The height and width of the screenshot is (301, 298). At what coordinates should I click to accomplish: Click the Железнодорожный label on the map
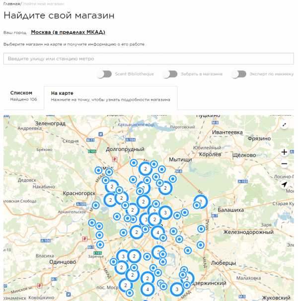(x=248, y=232)
